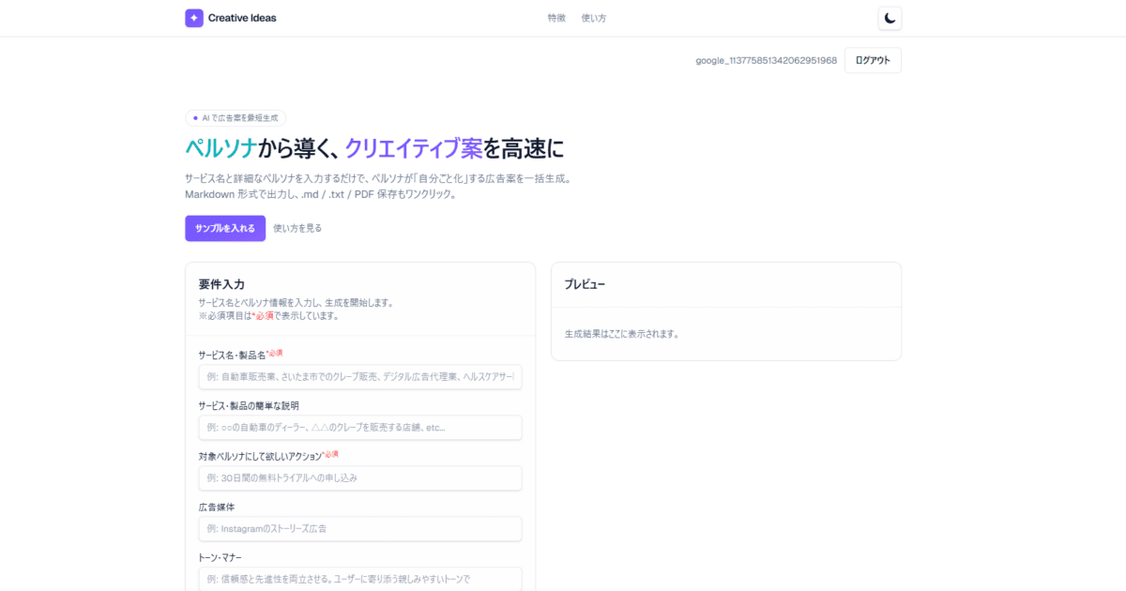
Task: Click the トーン・マナー input field
Action: coord(360,579)
